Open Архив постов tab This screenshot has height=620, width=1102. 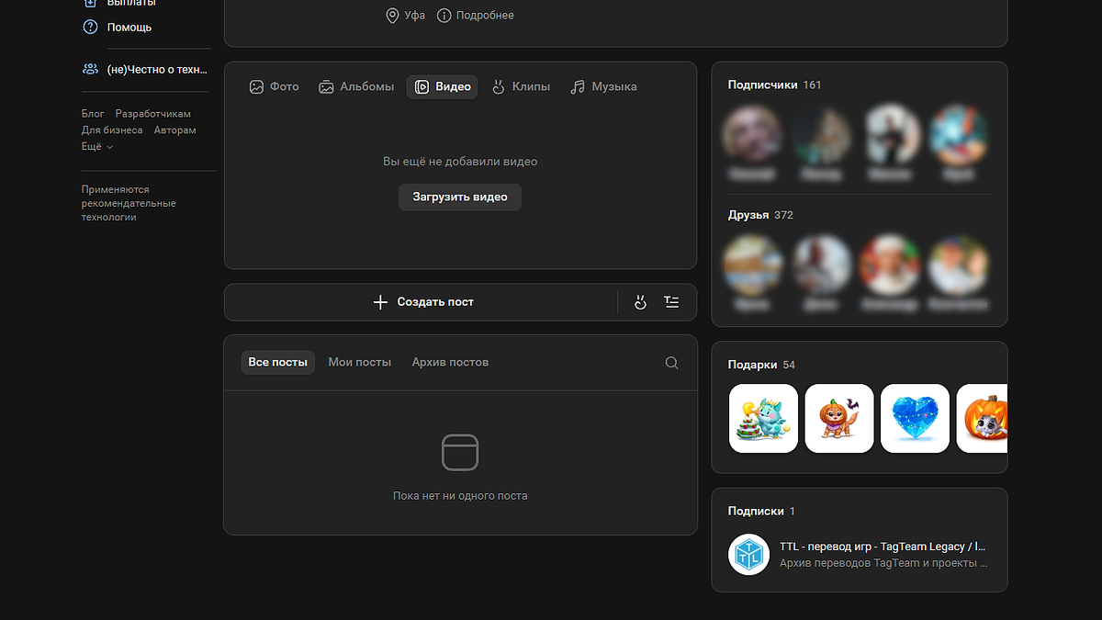point(450,363)
